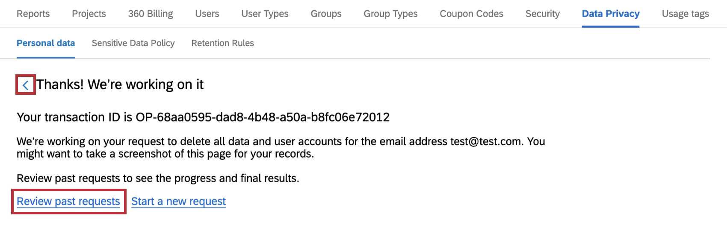727x228 pixels.
Task: Open the Usage tags tab
Action: coord(685,14)
